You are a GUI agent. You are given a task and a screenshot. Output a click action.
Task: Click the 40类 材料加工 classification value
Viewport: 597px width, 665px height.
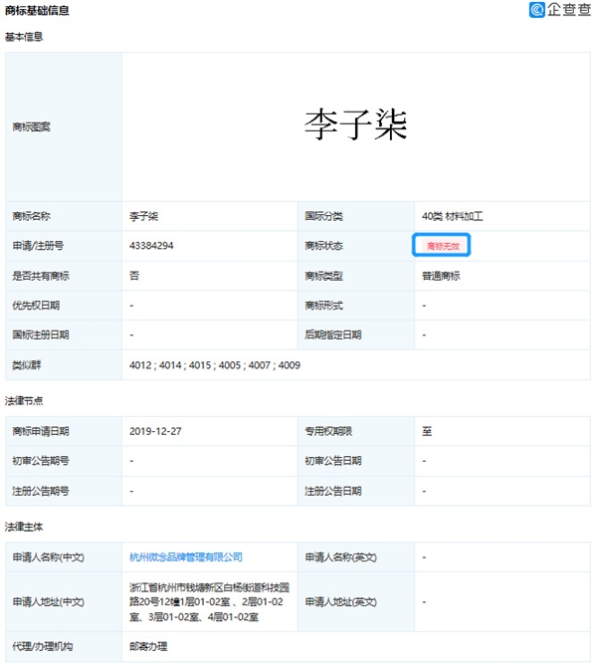[453, 216]
